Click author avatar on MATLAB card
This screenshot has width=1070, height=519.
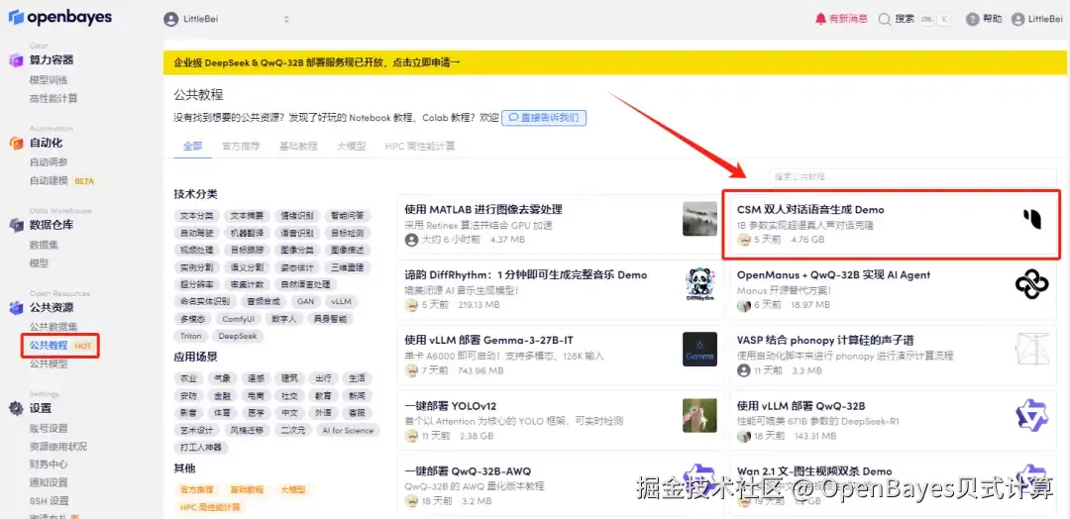click(411, 240)
